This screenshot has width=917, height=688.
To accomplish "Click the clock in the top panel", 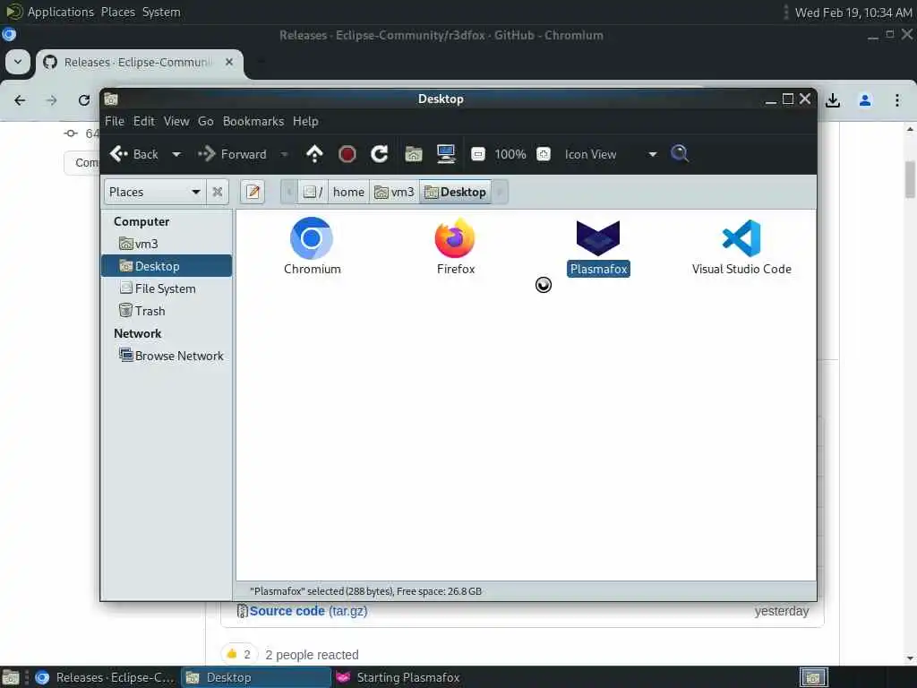I will pos(853,13).
